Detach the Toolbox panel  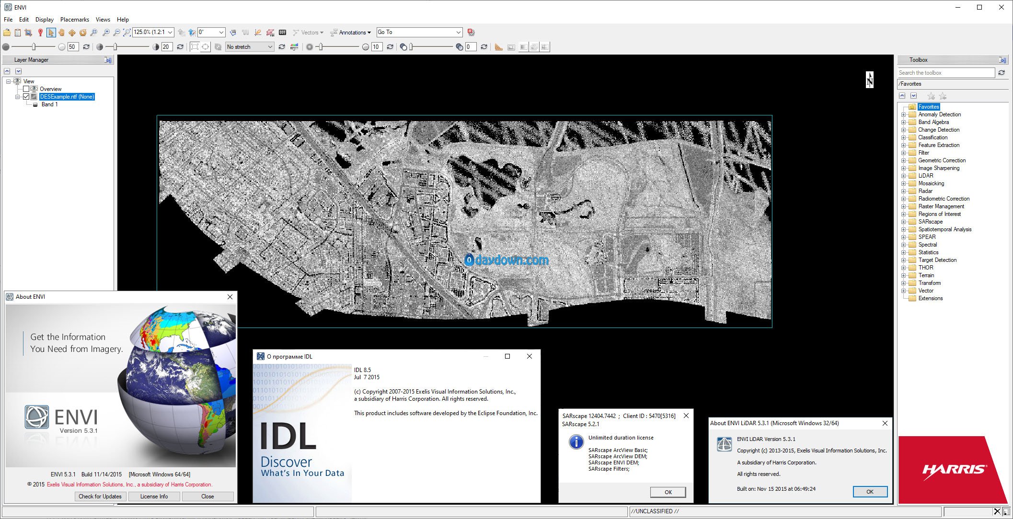[x=1002, y=60]
